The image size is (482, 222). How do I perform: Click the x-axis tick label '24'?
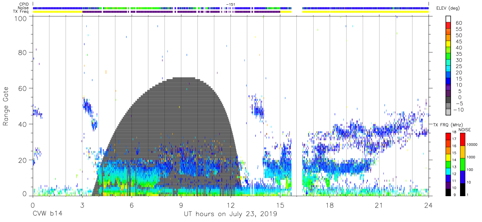[x=428, y=205]
